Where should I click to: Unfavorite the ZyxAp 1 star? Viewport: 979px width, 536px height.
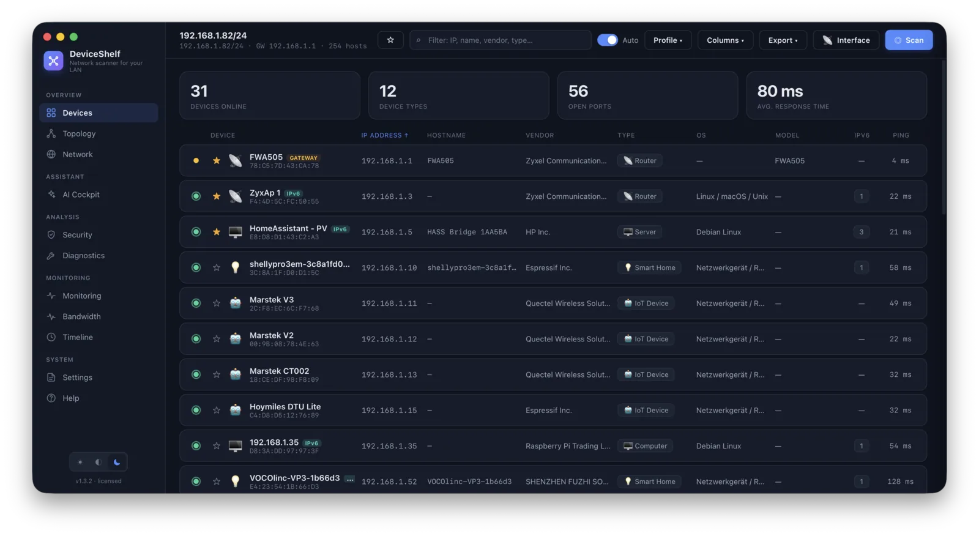point(217,196)
